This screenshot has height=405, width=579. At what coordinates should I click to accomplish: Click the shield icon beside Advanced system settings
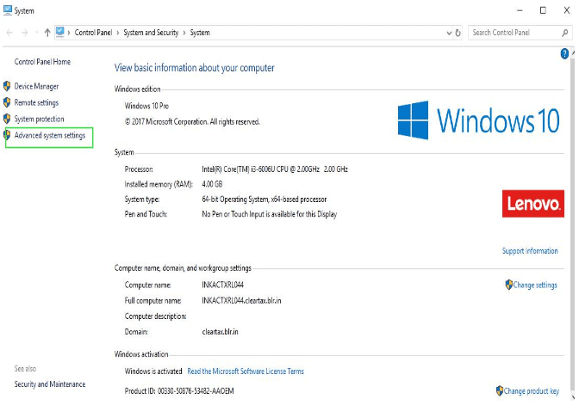[x=7, y=135]
